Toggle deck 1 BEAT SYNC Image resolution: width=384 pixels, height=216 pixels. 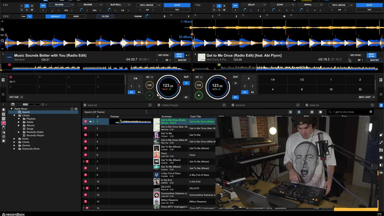click(179, 55)
